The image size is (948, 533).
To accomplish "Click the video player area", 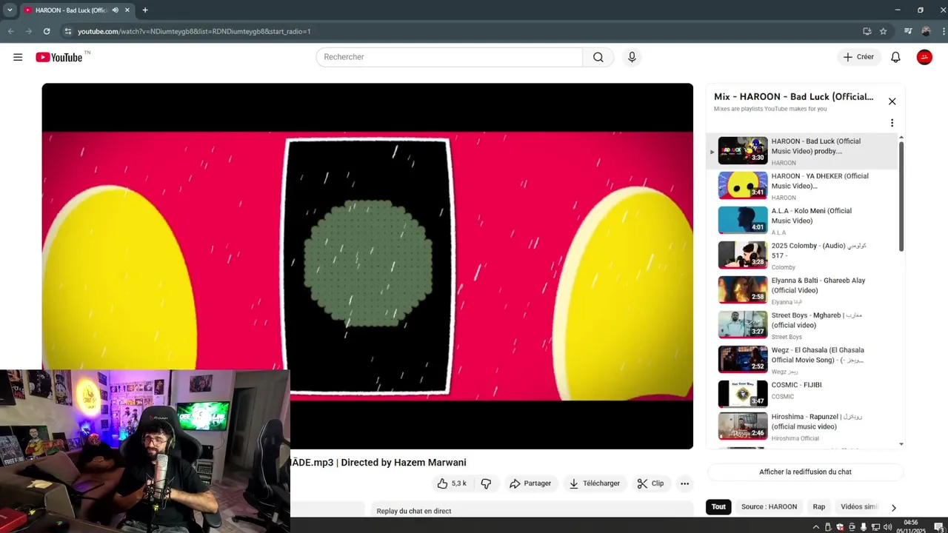I will click(367, 266).
